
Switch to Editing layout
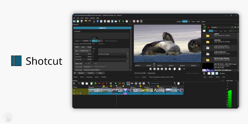(x=185, y=21)
